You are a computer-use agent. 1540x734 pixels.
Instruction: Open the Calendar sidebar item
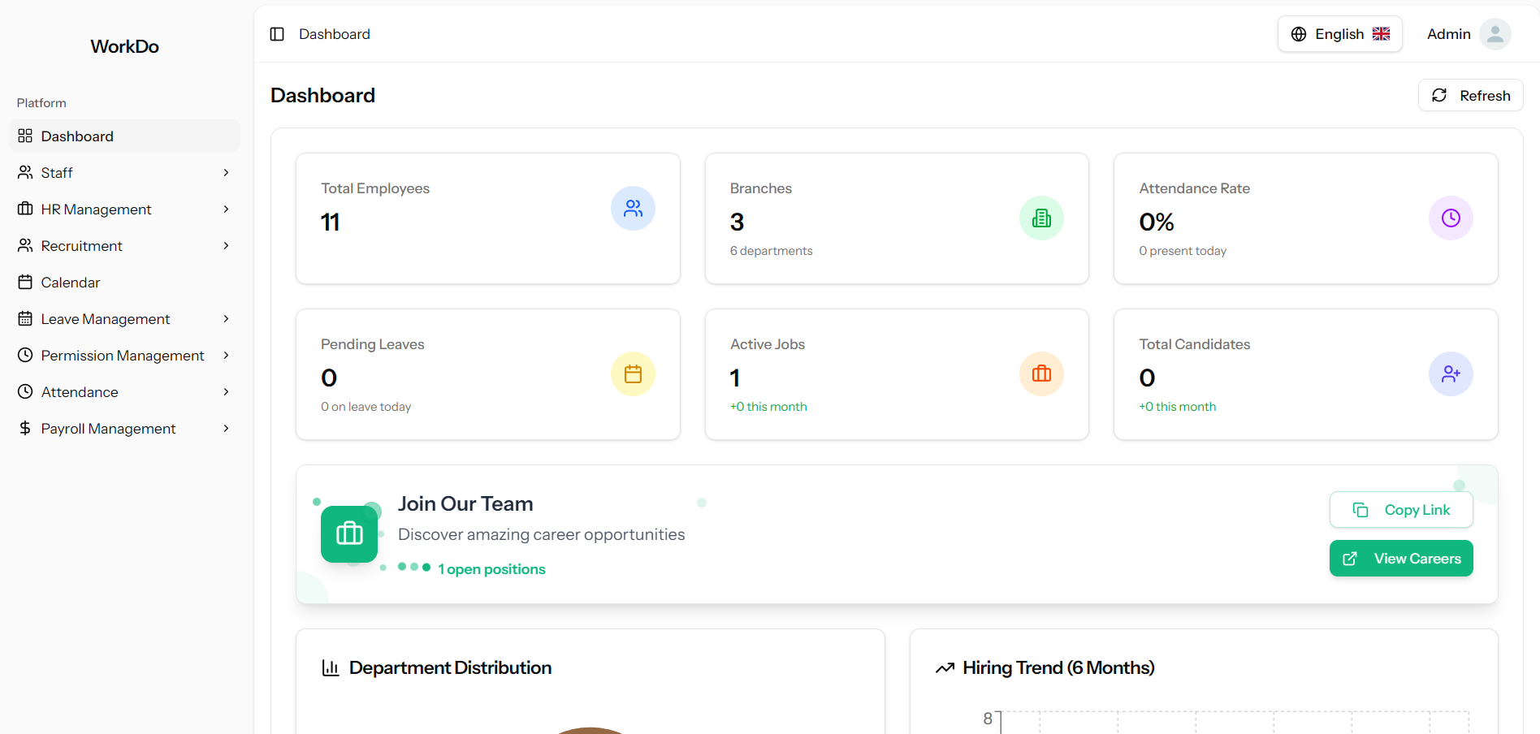coord(124,282)
